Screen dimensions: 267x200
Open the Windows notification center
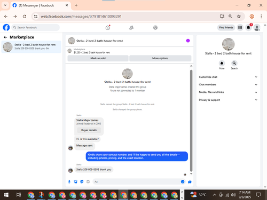tap(258, 195)
